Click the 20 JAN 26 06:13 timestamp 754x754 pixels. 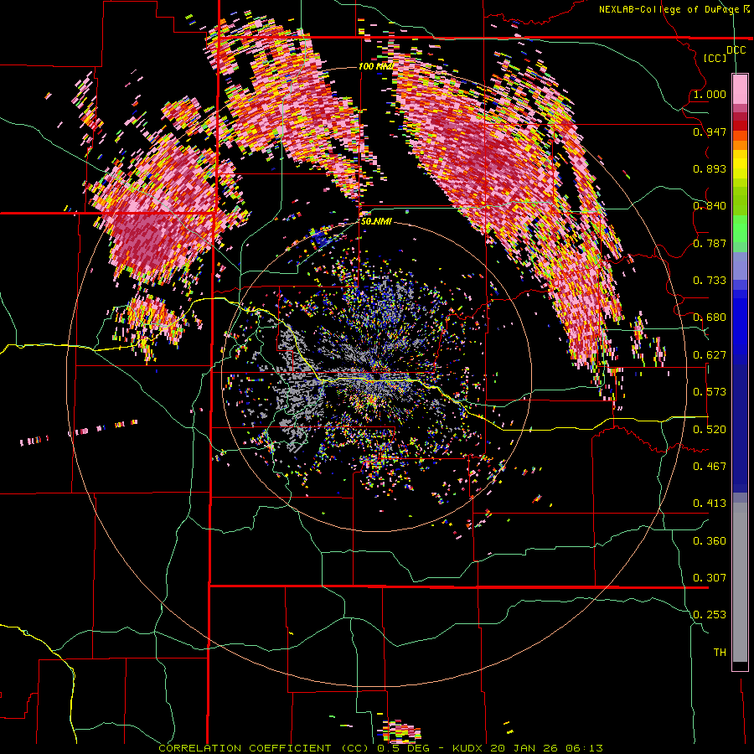546,748
